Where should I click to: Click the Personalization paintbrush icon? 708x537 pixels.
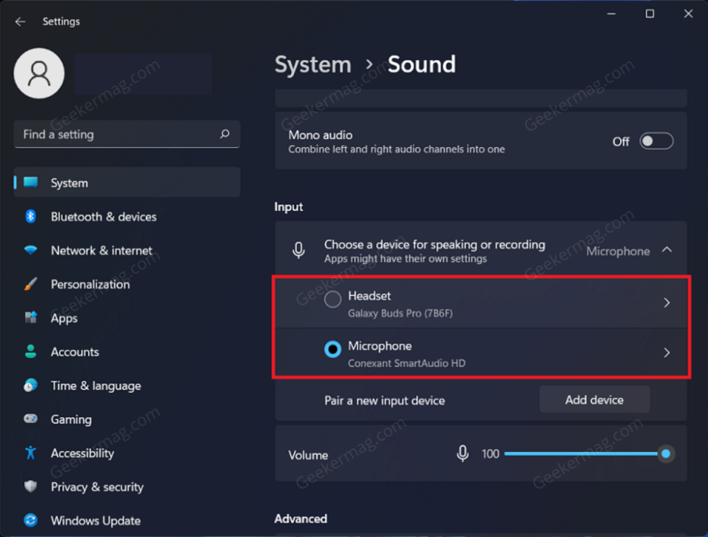(x=30, y=284)
